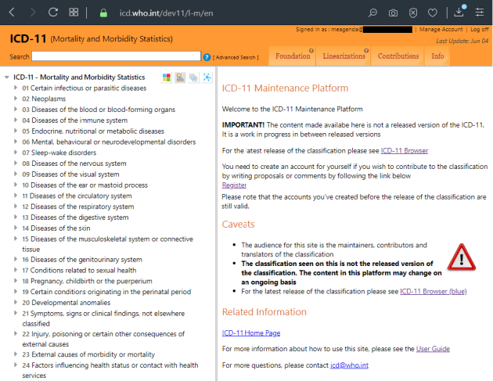Open the browser speed dial grid icon
This screenshot has width=493, height=381.
pyautogui.click(x=74, y=13)
